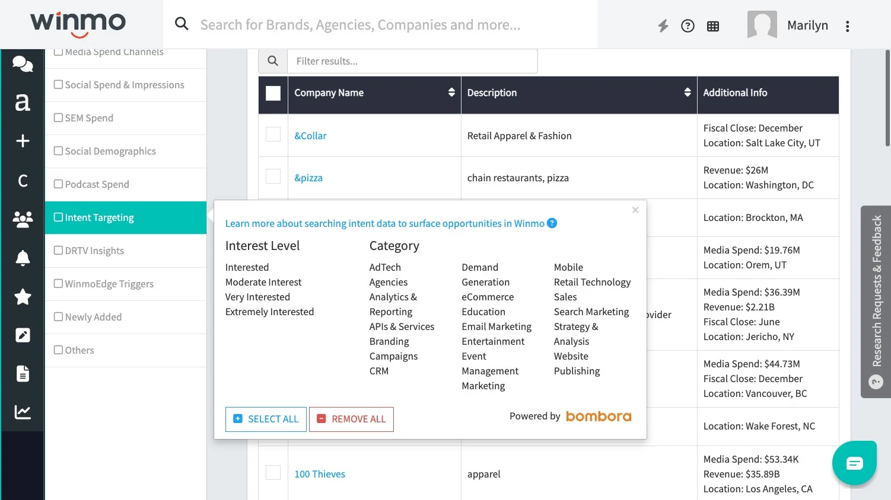891x500 pixels.
Task: Open the people contacts sidebar icon
Action: (x=23, y=219)
